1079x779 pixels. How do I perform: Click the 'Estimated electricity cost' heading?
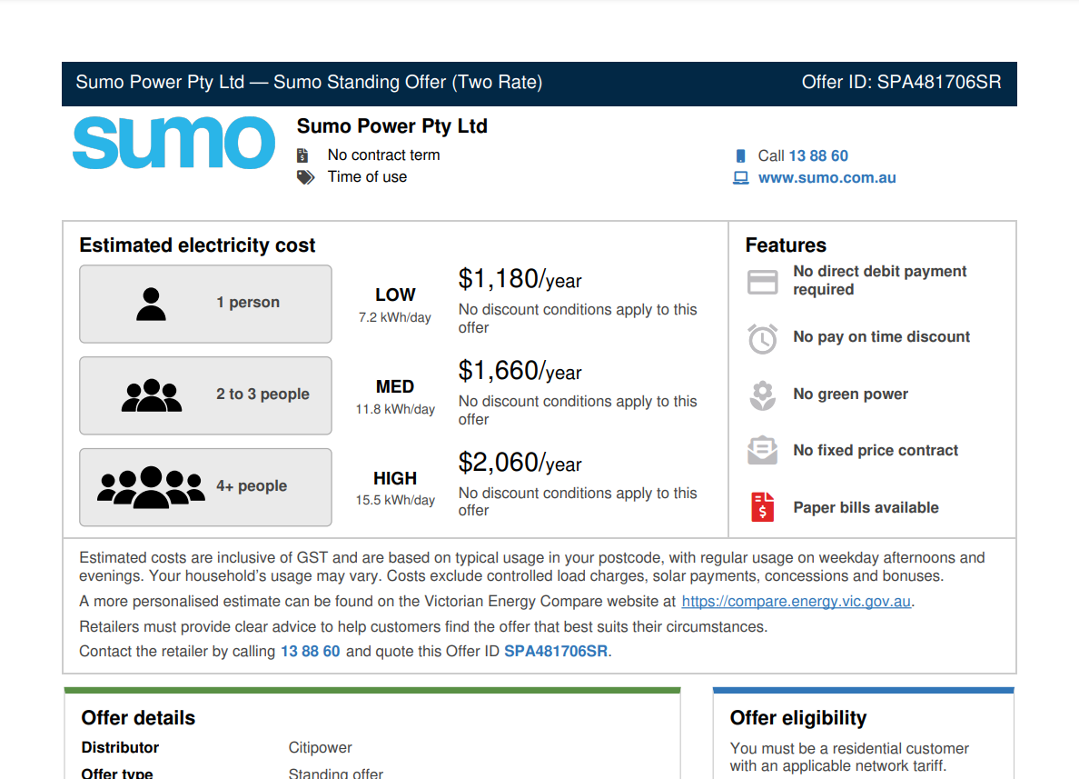click(x=197, y=245)
